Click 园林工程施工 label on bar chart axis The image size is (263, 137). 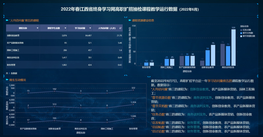click(x=167, y=67)
